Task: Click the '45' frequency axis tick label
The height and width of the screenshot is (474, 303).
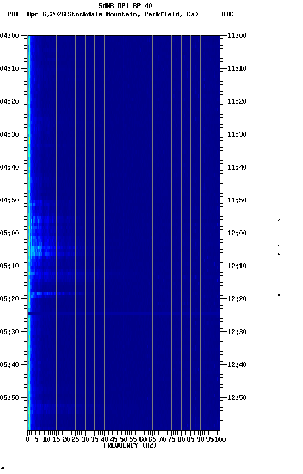Action: click(114, 439)
